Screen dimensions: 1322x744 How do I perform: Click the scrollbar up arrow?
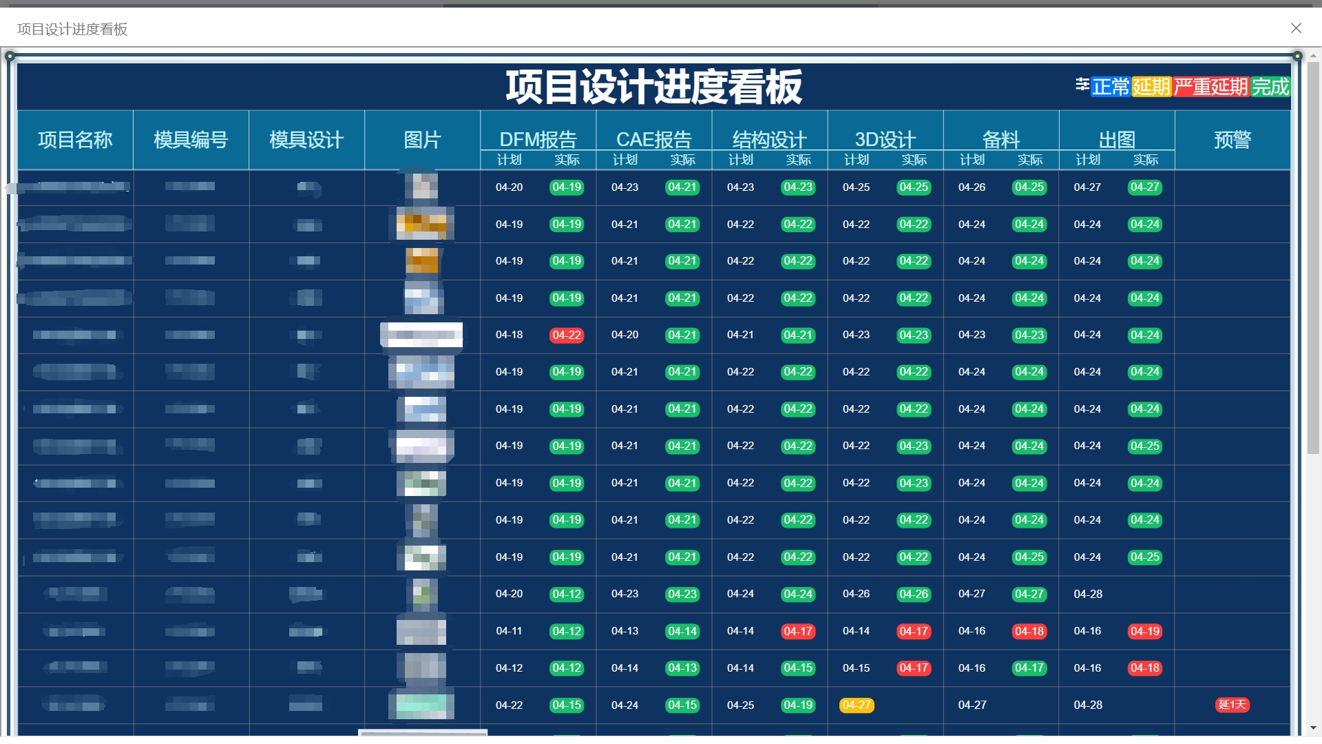(x=1313, y=55)
